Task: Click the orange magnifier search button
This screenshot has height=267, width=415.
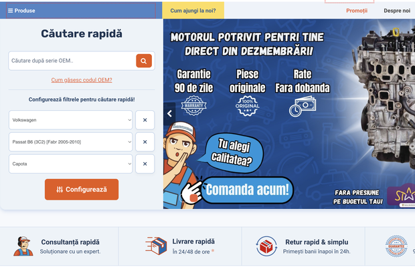Action: point(144,61)
